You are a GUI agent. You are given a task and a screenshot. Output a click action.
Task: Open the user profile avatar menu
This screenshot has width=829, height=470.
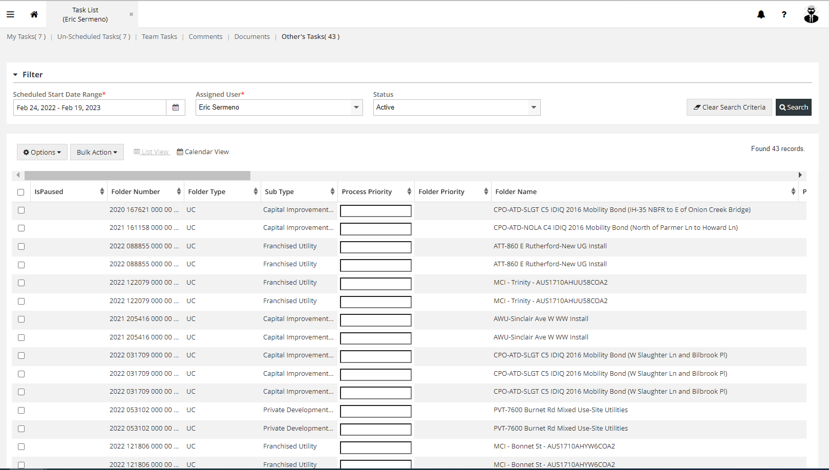click(x=811, y=14)
